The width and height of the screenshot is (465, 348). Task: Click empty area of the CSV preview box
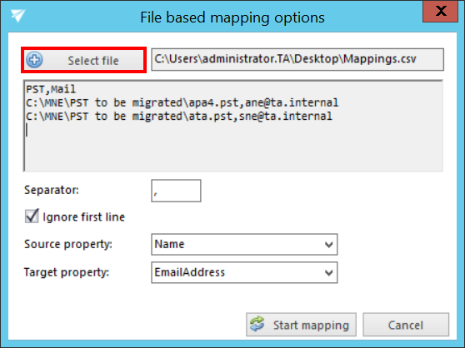(233, 150)
